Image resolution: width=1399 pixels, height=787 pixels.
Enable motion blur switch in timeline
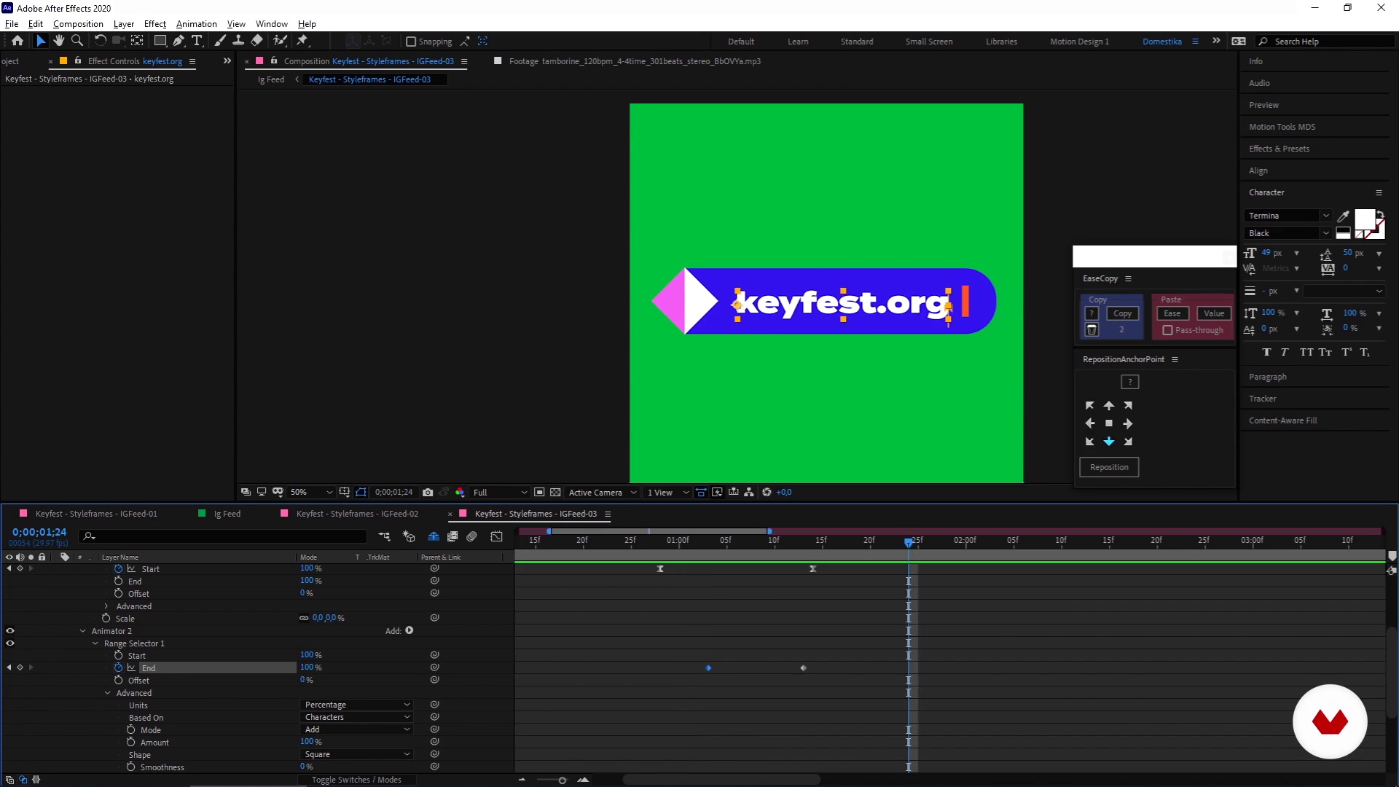[471, 537]
